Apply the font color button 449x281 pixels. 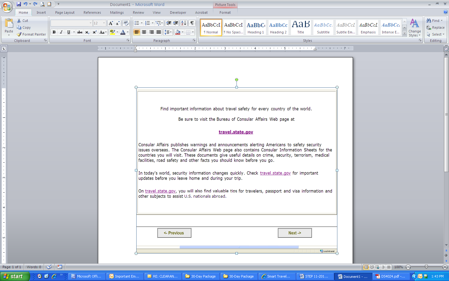click(123, 32)
